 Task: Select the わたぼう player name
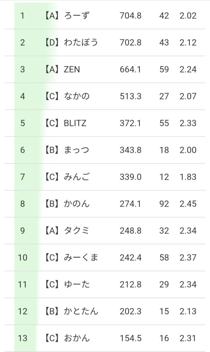(81, 43)
